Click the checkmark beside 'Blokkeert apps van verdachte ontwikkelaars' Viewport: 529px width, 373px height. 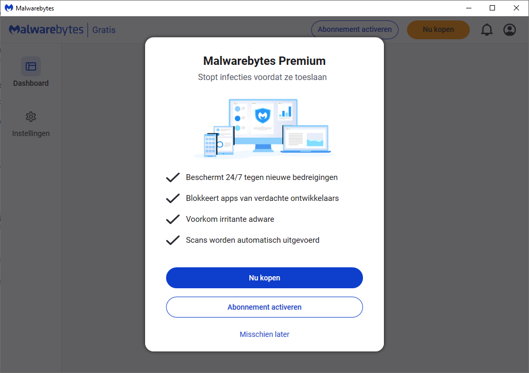coord(173,198)
